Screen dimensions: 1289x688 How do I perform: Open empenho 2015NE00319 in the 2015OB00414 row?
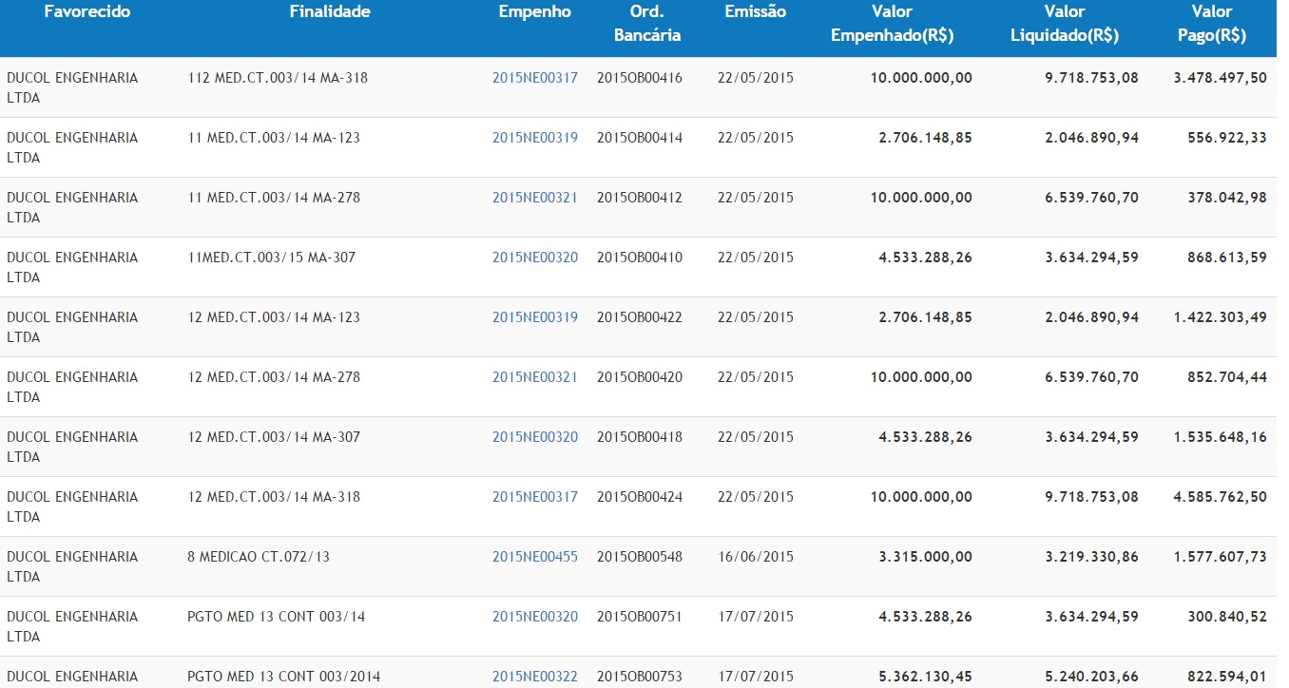tap(534, 138)
